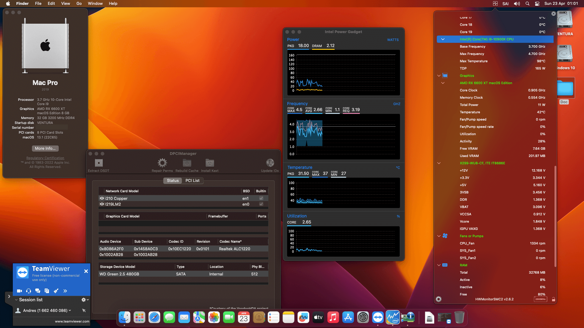Toggle Builtin checkbox for I219LM2

point(261,204)
